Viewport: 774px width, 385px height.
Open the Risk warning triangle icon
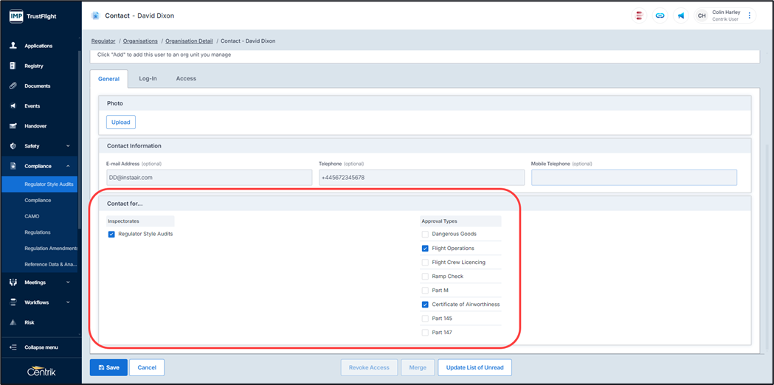point(13,322)
